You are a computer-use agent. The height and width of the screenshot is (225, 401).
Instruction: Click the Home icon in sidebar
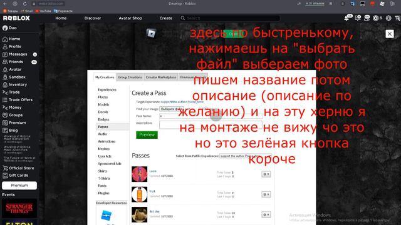tap(5, 39)
